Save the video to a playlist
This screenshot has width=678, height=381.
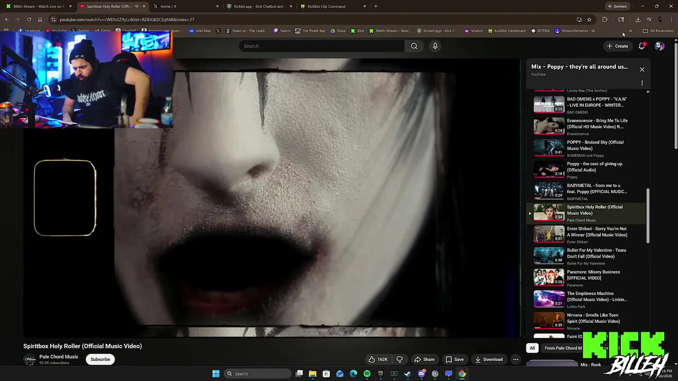click(454, 359)
